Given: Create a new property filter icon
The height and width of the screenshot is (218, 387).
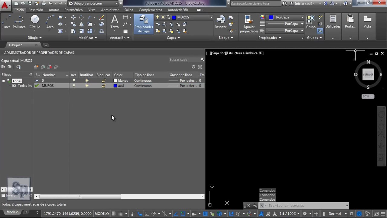Looking at the screenshot, I should point(3,67).
